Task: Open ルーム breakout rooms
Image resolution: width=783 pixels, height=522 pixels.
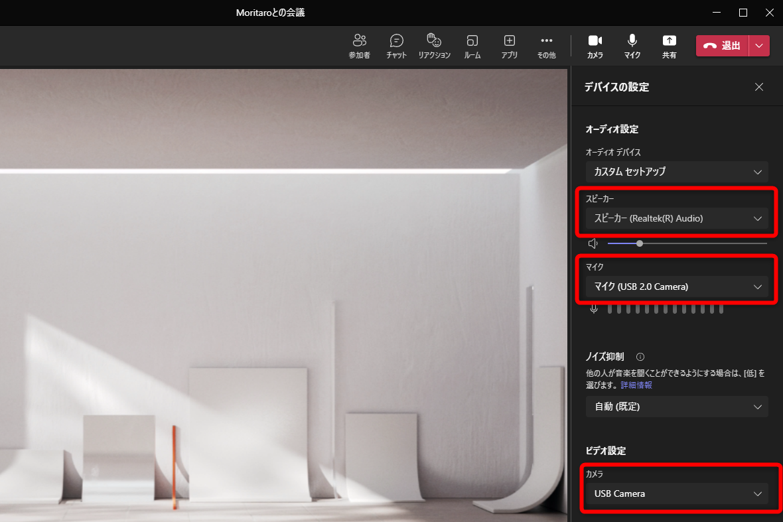Action: 472,46
